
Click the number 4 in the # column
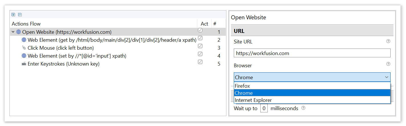219,56
